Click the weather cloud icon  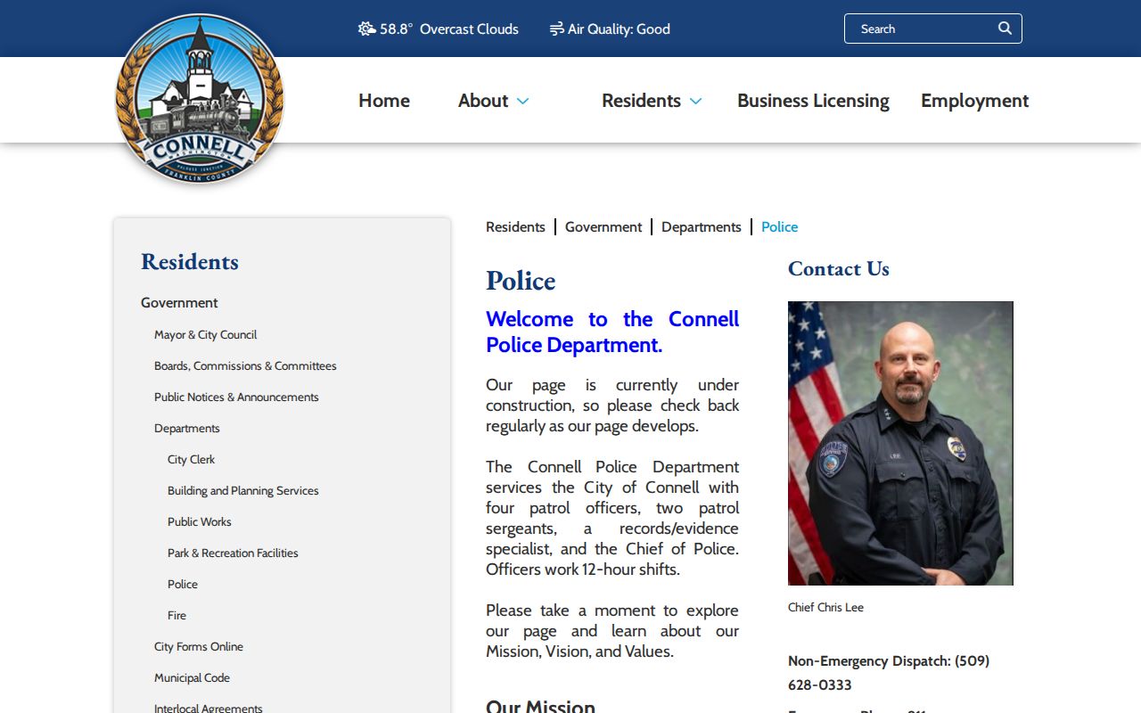[366, 29]
